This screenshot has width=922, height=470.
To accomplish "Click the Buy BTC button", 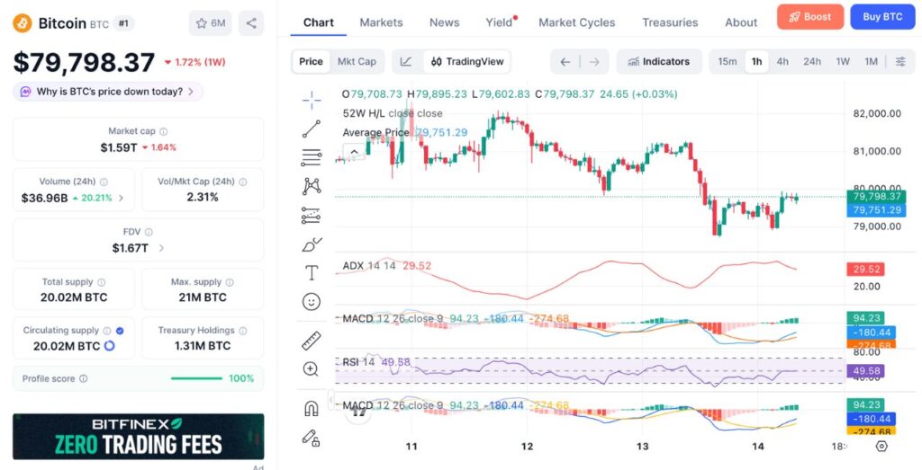I will pos(882,17).
